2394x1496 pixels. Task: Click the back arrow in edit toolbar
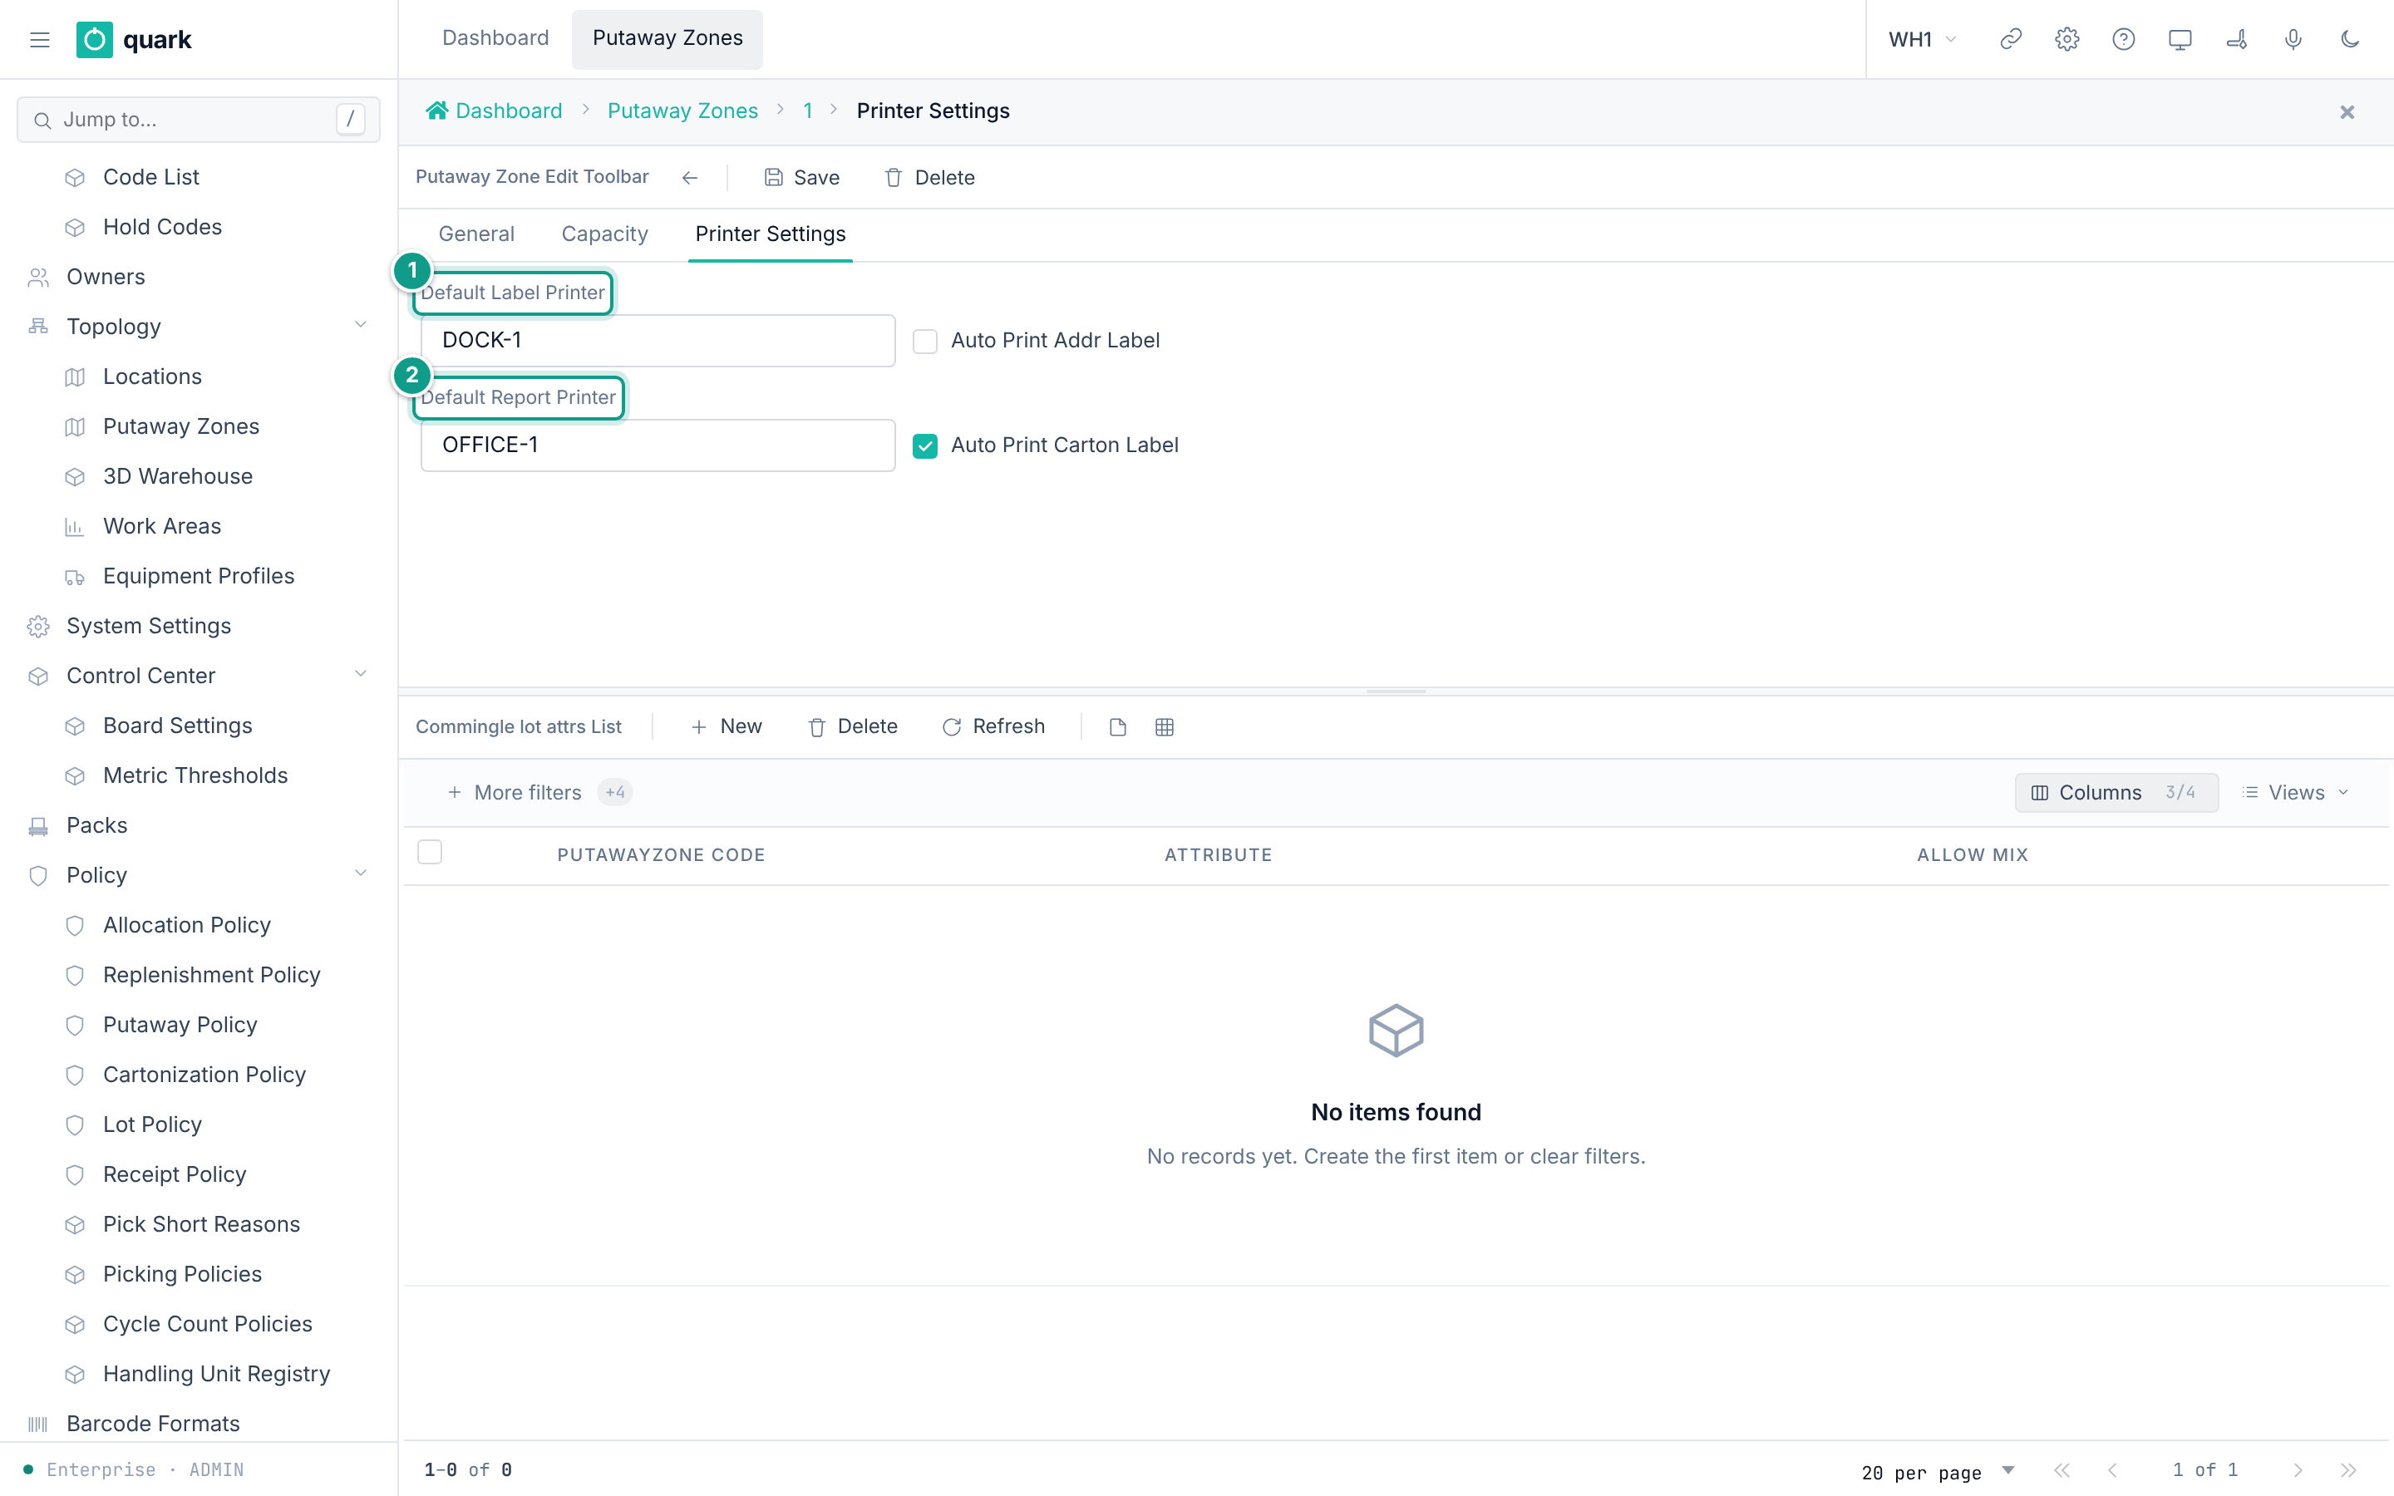click(689, 177)
